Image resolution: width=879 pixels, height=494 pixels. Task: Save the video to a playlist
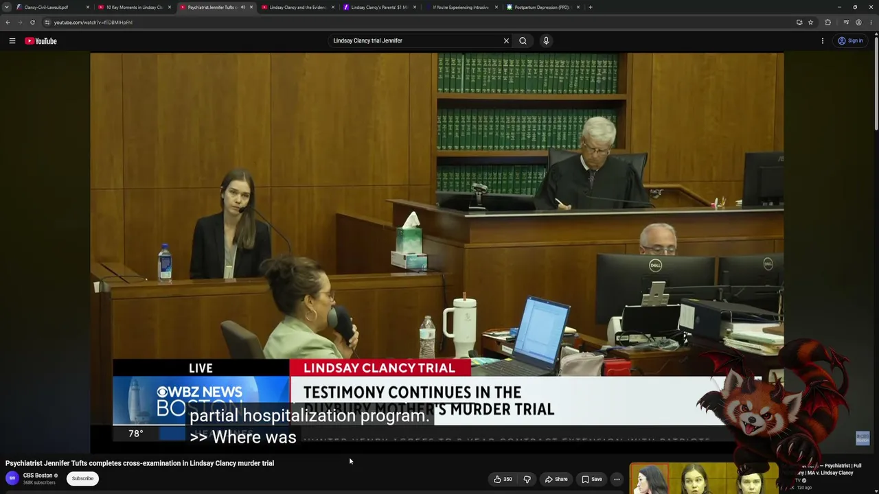tap(591, 479)
